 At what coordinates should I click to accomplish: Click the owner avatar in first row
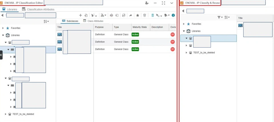(173, 35)
